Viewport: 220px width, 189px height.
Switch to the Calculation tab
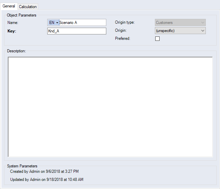28,7
